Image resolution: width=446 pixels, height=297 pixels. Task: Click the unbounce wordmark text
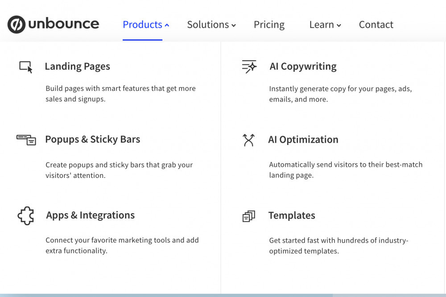click(x=64, y=24)
